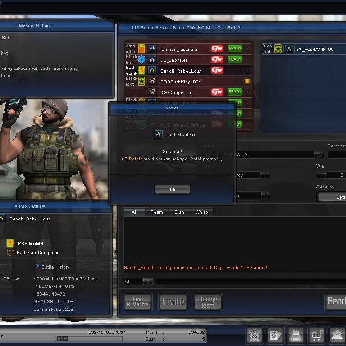Screen dimensions: 346x346
Task: Click the HEADSHOT: 69% stat
Action: click(x=54, y=301)
